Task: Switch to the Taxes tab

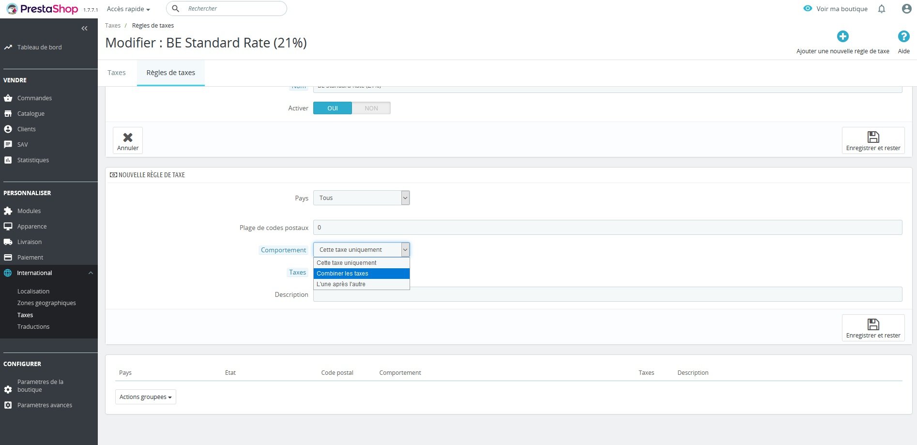Action: 117,73
